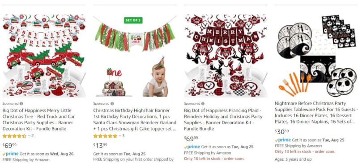This screenshot has height=163, width=358.
Task: Click Prime badge under Prancing Plaid price
Action: [192, 147]
